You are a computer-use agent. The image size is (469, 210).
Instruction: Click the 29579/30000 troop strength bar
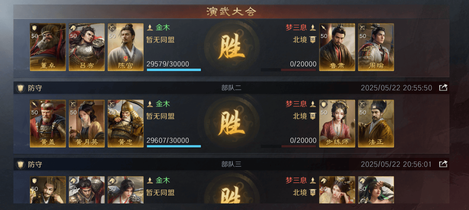click(x=174, y=70)
